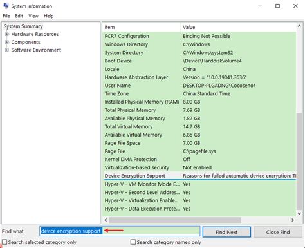Click the horizontal scrollbar thumb

point(175,220)
